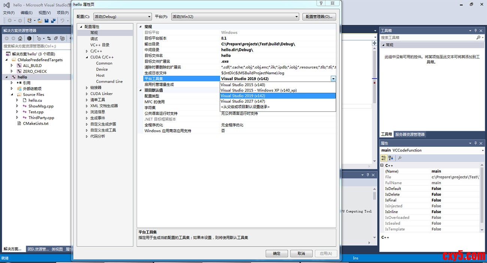Click the 确定 button
487x263 pixels.
click(276, 254)
